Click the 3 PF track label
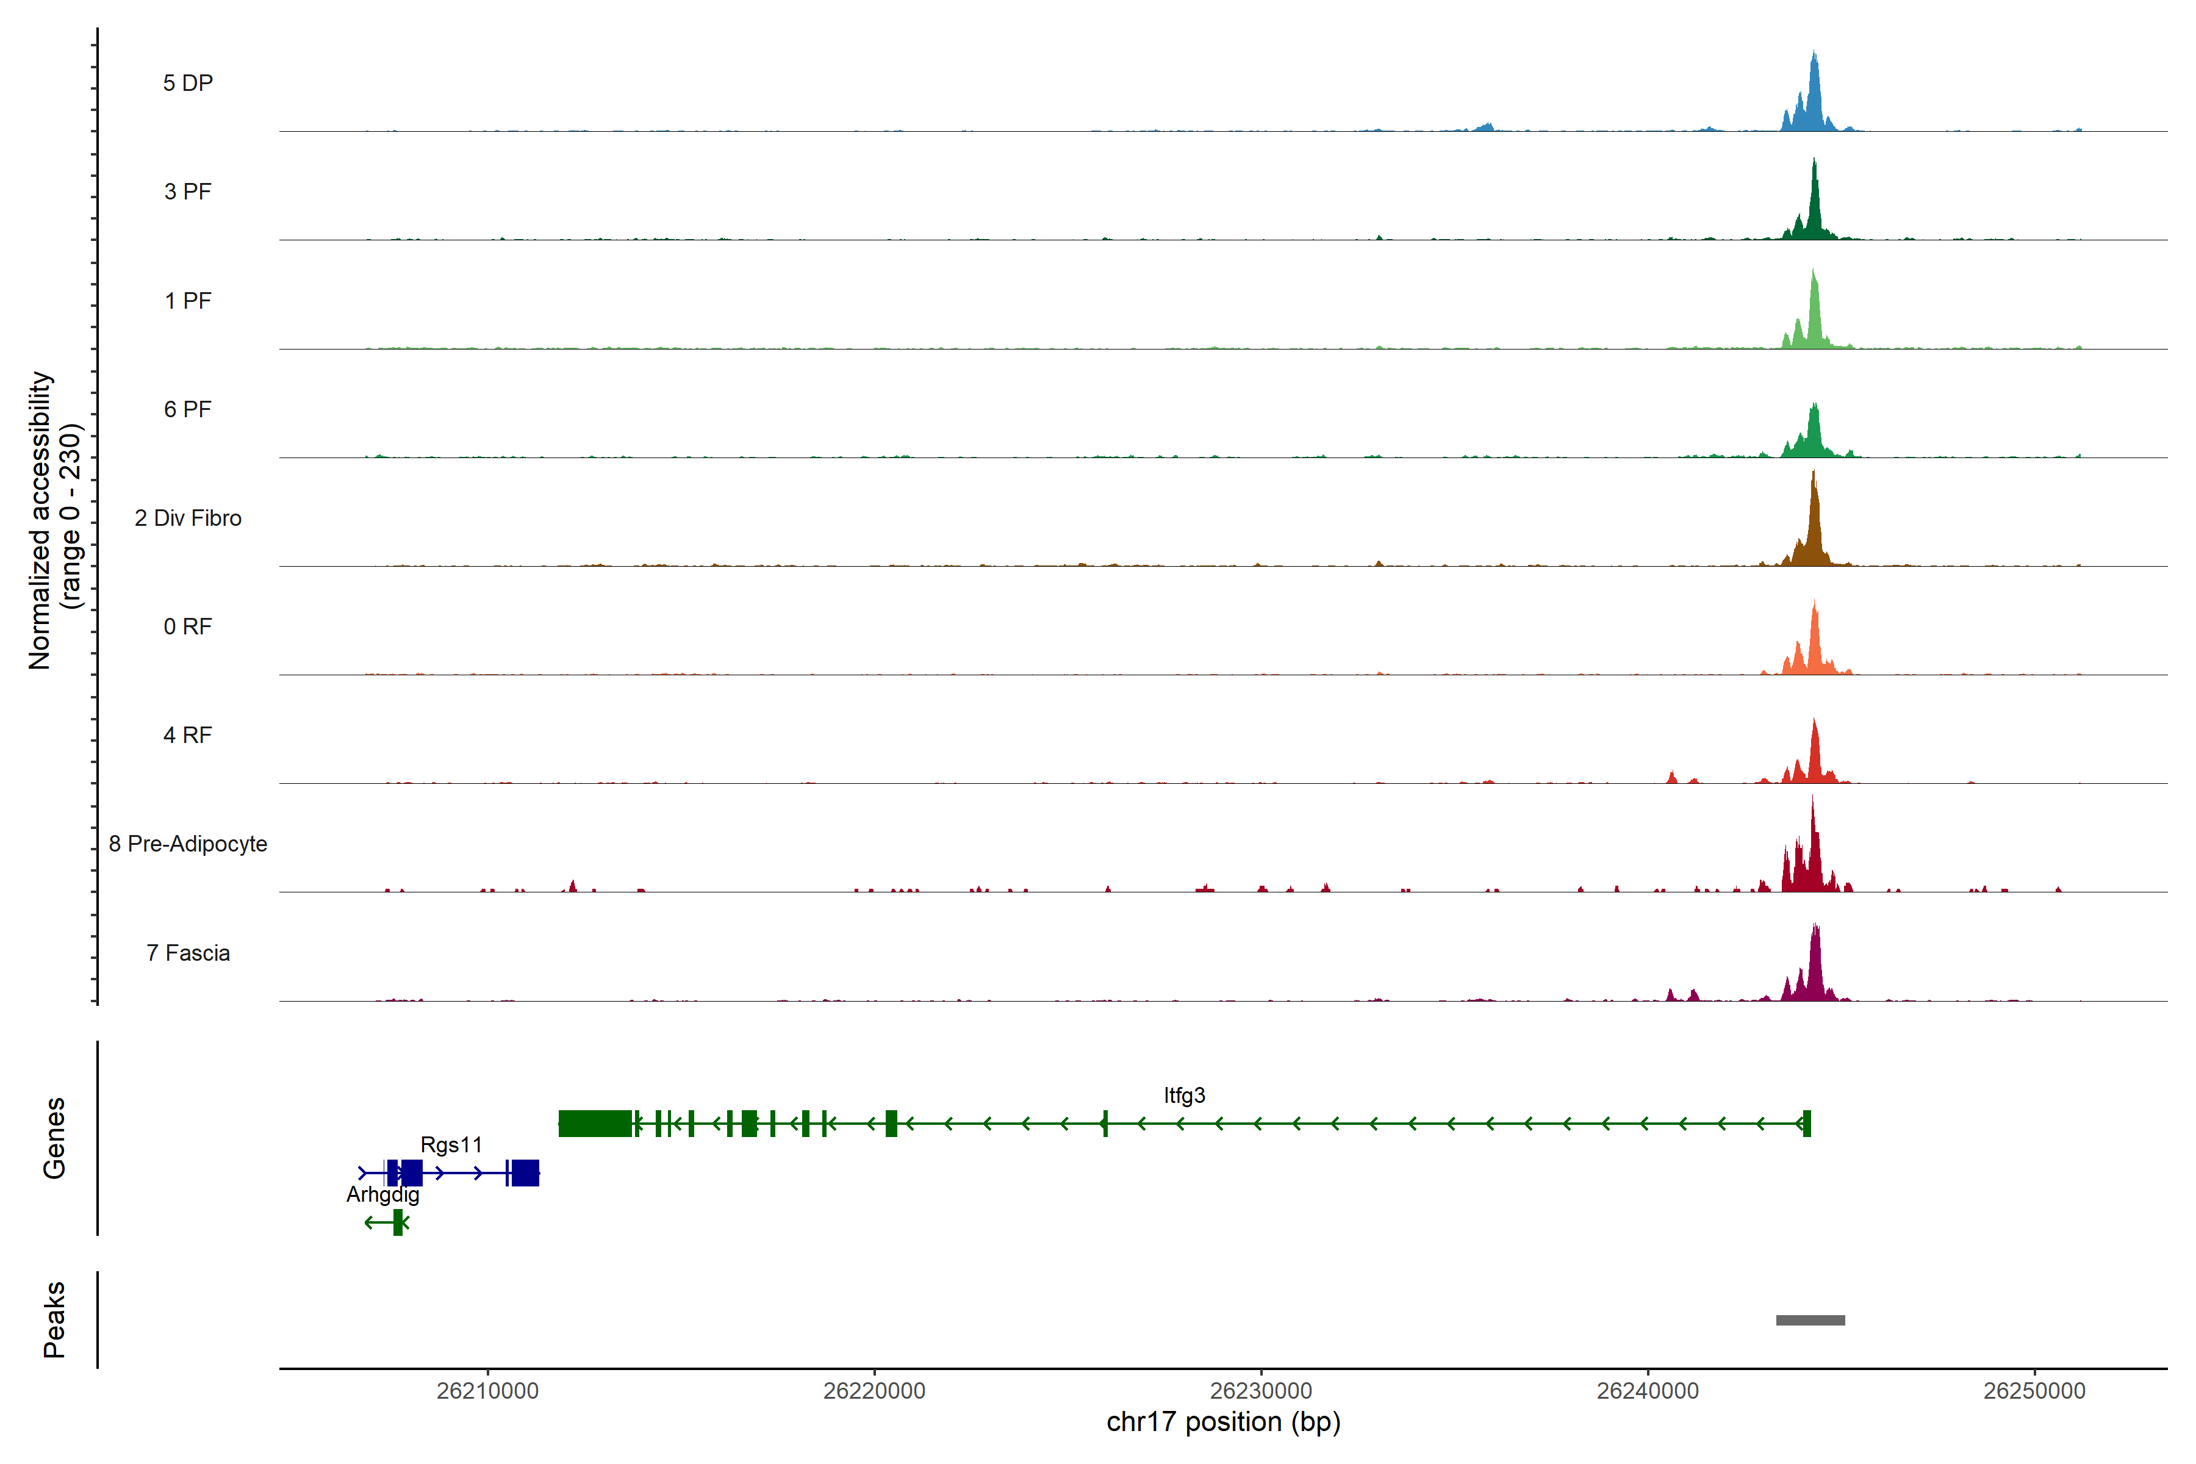The image size is (2196, 1464). point(188,192)
